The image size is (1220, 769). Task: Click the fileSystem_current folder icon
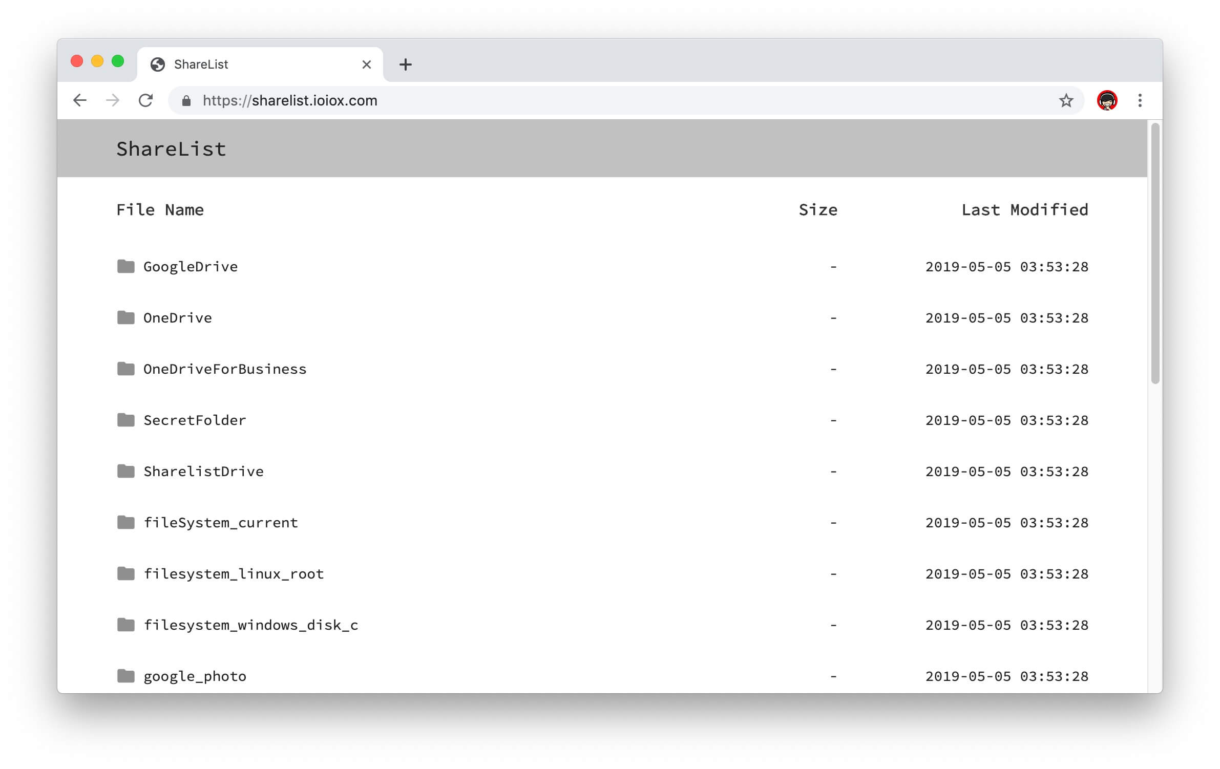pos(126,522)
